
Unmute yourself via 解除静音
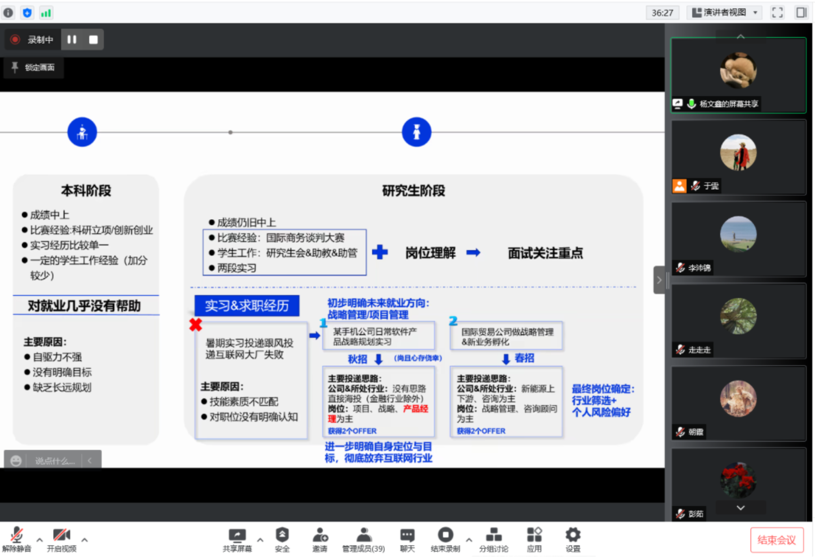(17, 540)
